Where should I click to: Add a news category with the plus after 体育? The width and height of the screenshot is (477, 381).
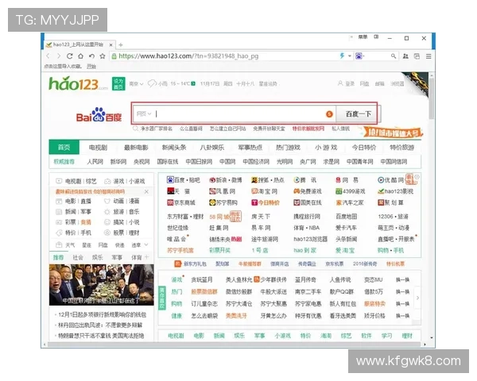tap(146, 257)
